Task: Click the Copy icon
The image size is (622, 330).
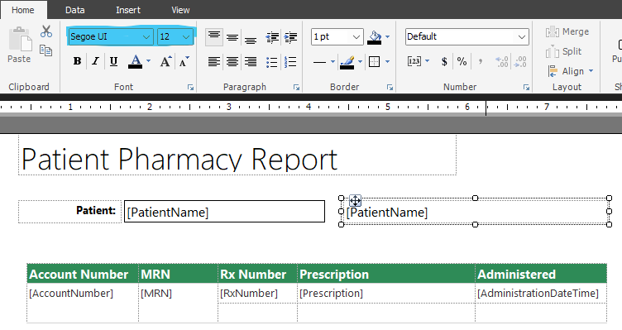Action: 46,50
